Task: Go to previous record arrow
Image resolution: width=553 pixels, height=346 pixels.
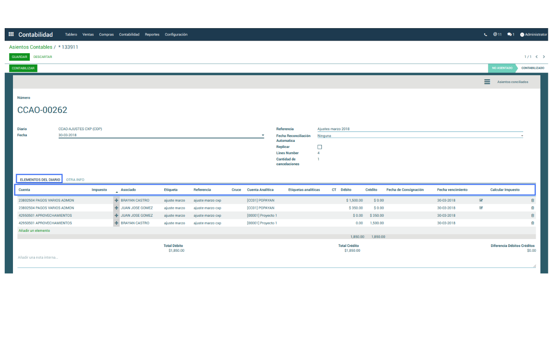Action: [537, 57]
